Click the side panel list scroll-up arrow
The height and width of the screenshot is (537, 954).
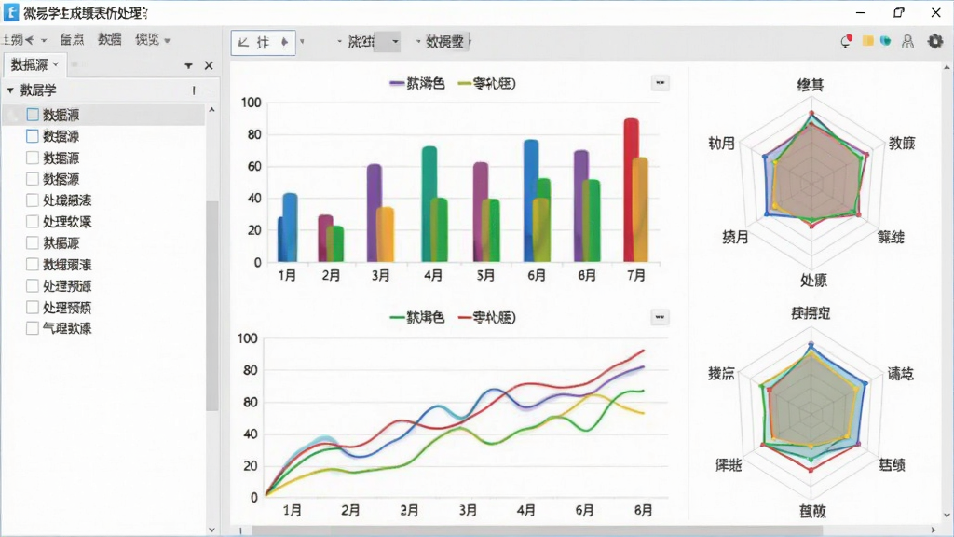coord(211,110)
